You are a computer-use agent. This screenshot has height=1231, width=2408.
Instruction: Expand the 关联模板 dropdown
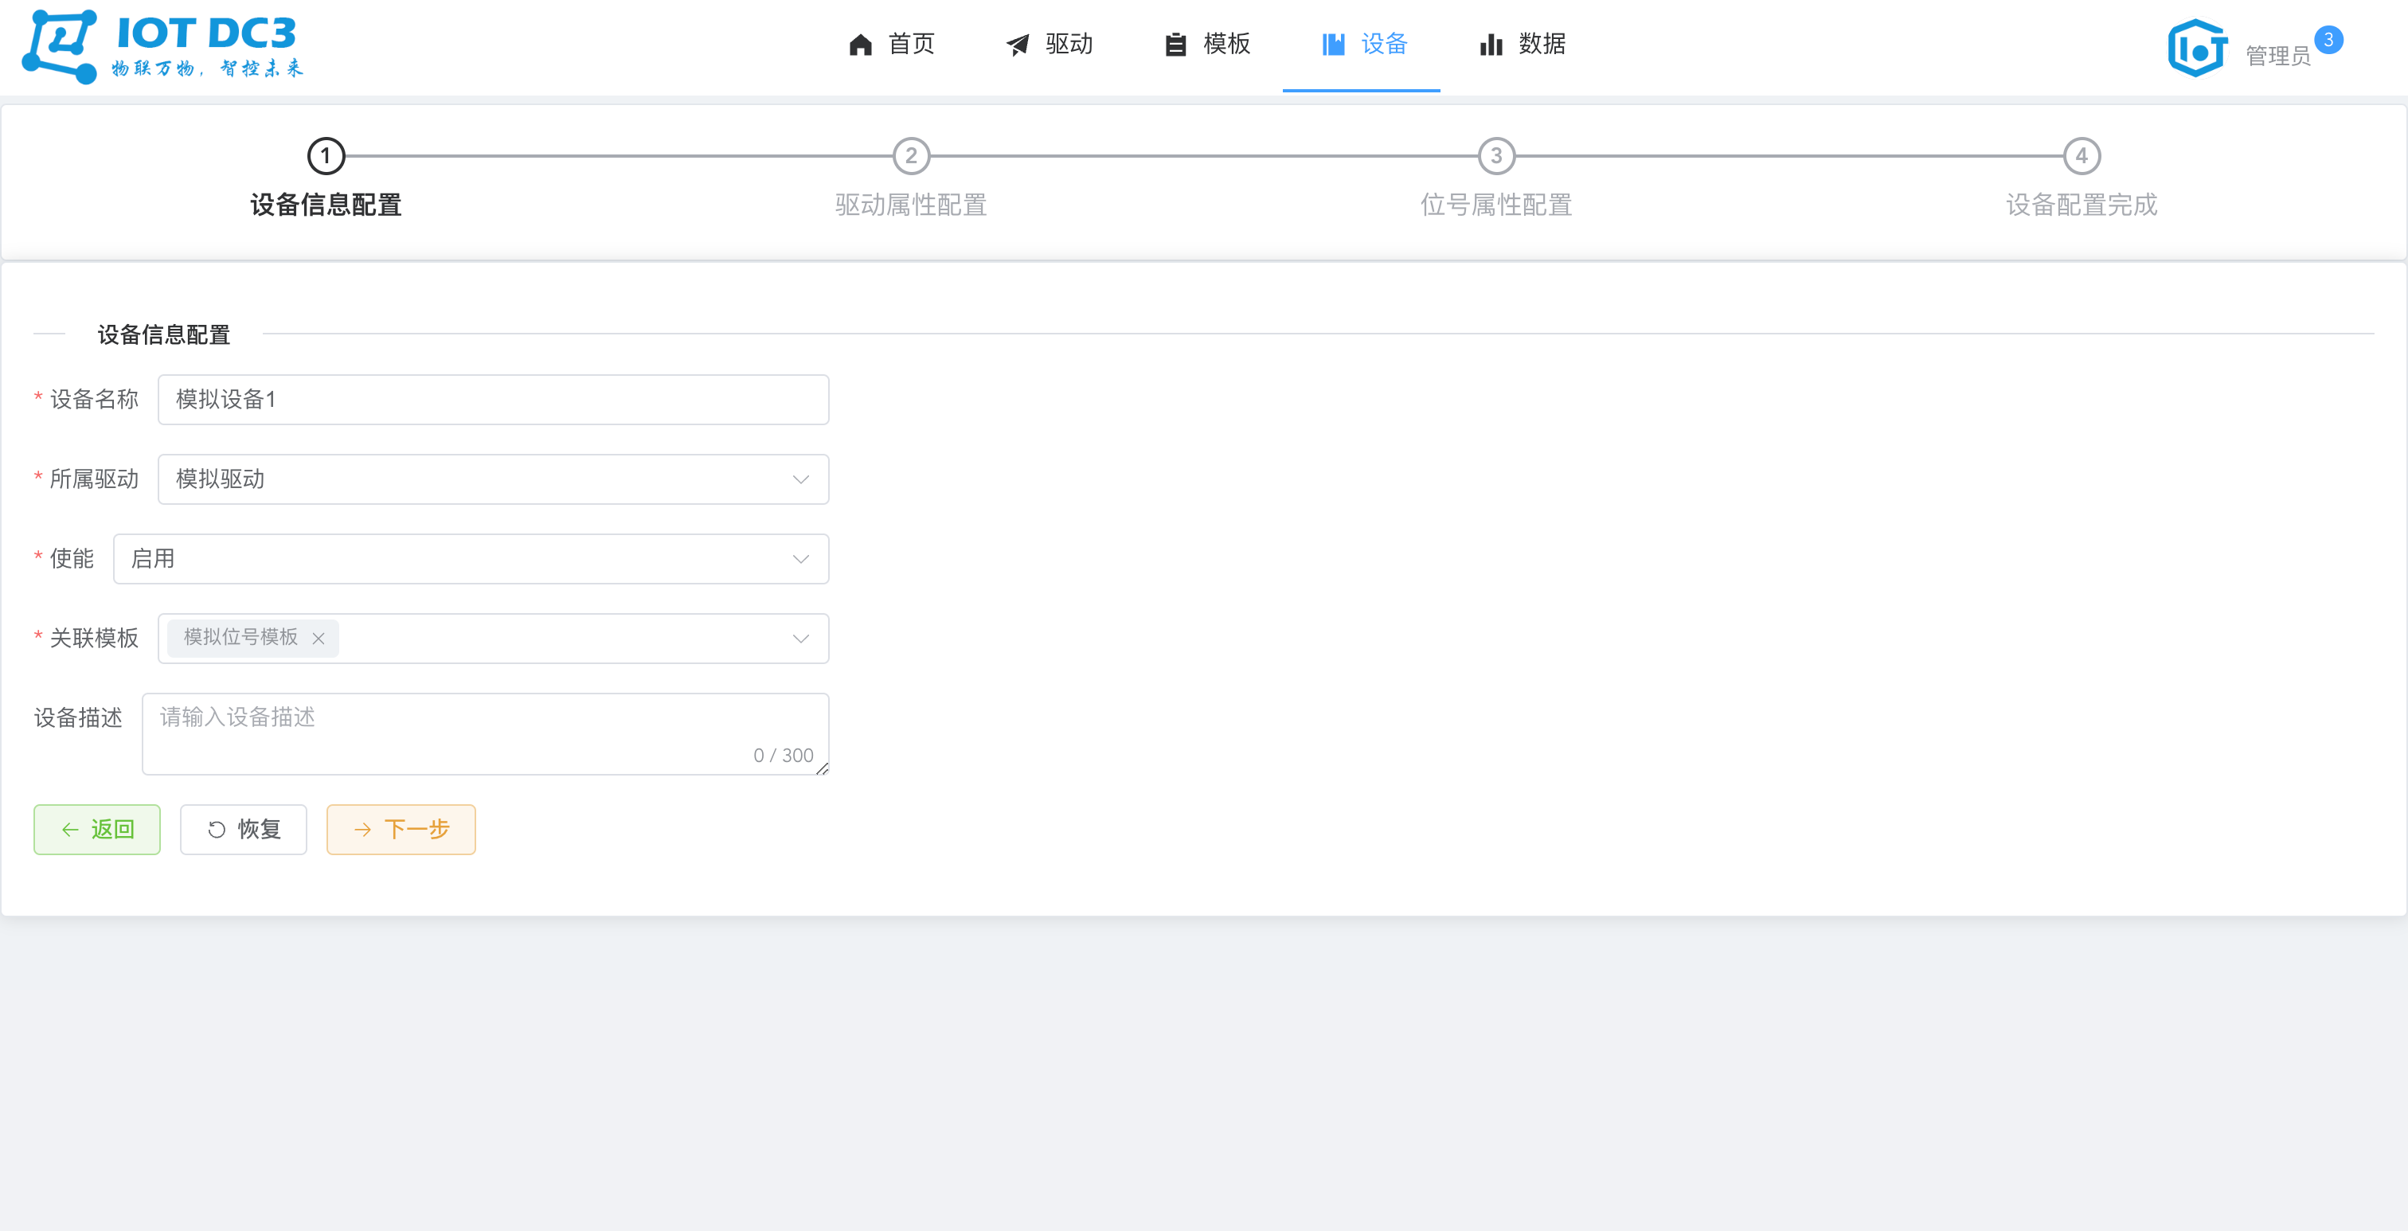tap(799, 639)
